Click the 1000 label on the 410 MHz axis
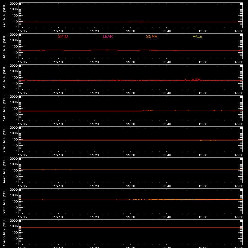Screen dimensions: 248x248 point(14,40)
